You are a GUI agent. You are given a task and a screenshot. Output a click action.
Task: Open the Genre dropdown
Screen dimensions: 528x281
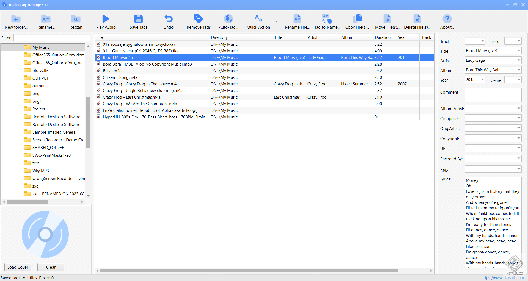519,80
